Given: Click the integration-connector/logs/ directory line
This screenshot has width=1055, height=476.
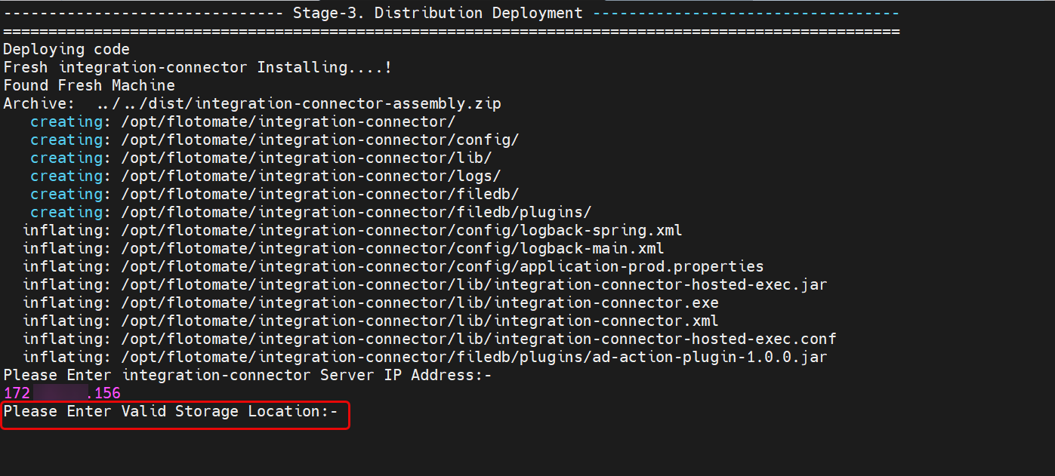Looking at the screenshot, I should [310, 176].
